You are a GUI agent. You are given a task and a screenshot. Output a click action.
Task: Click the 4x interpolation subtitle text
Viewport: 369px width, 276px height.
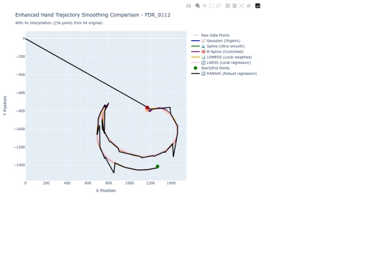pos(59,23)
